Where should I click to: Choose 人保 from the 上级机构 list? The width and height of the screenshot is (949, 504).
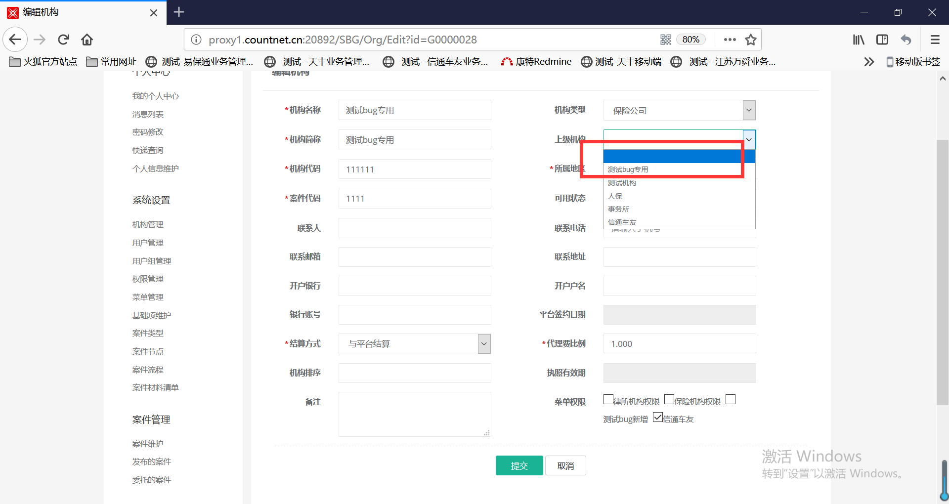pos(679,196)
